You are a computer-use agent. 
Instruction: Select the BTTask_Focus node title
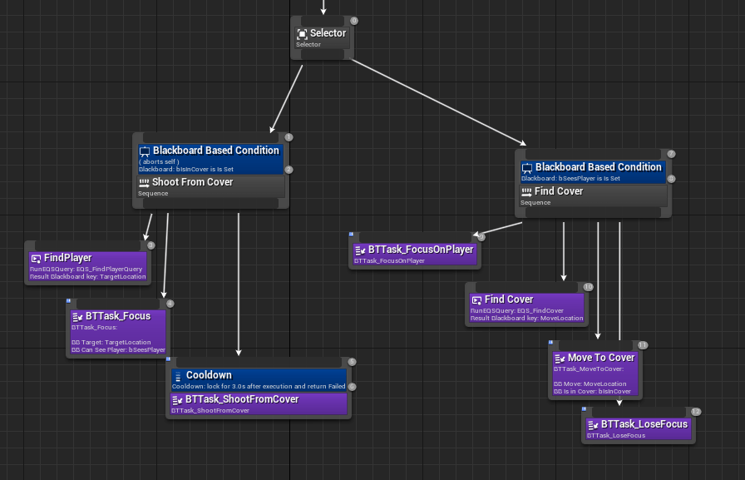coord(118,316)
